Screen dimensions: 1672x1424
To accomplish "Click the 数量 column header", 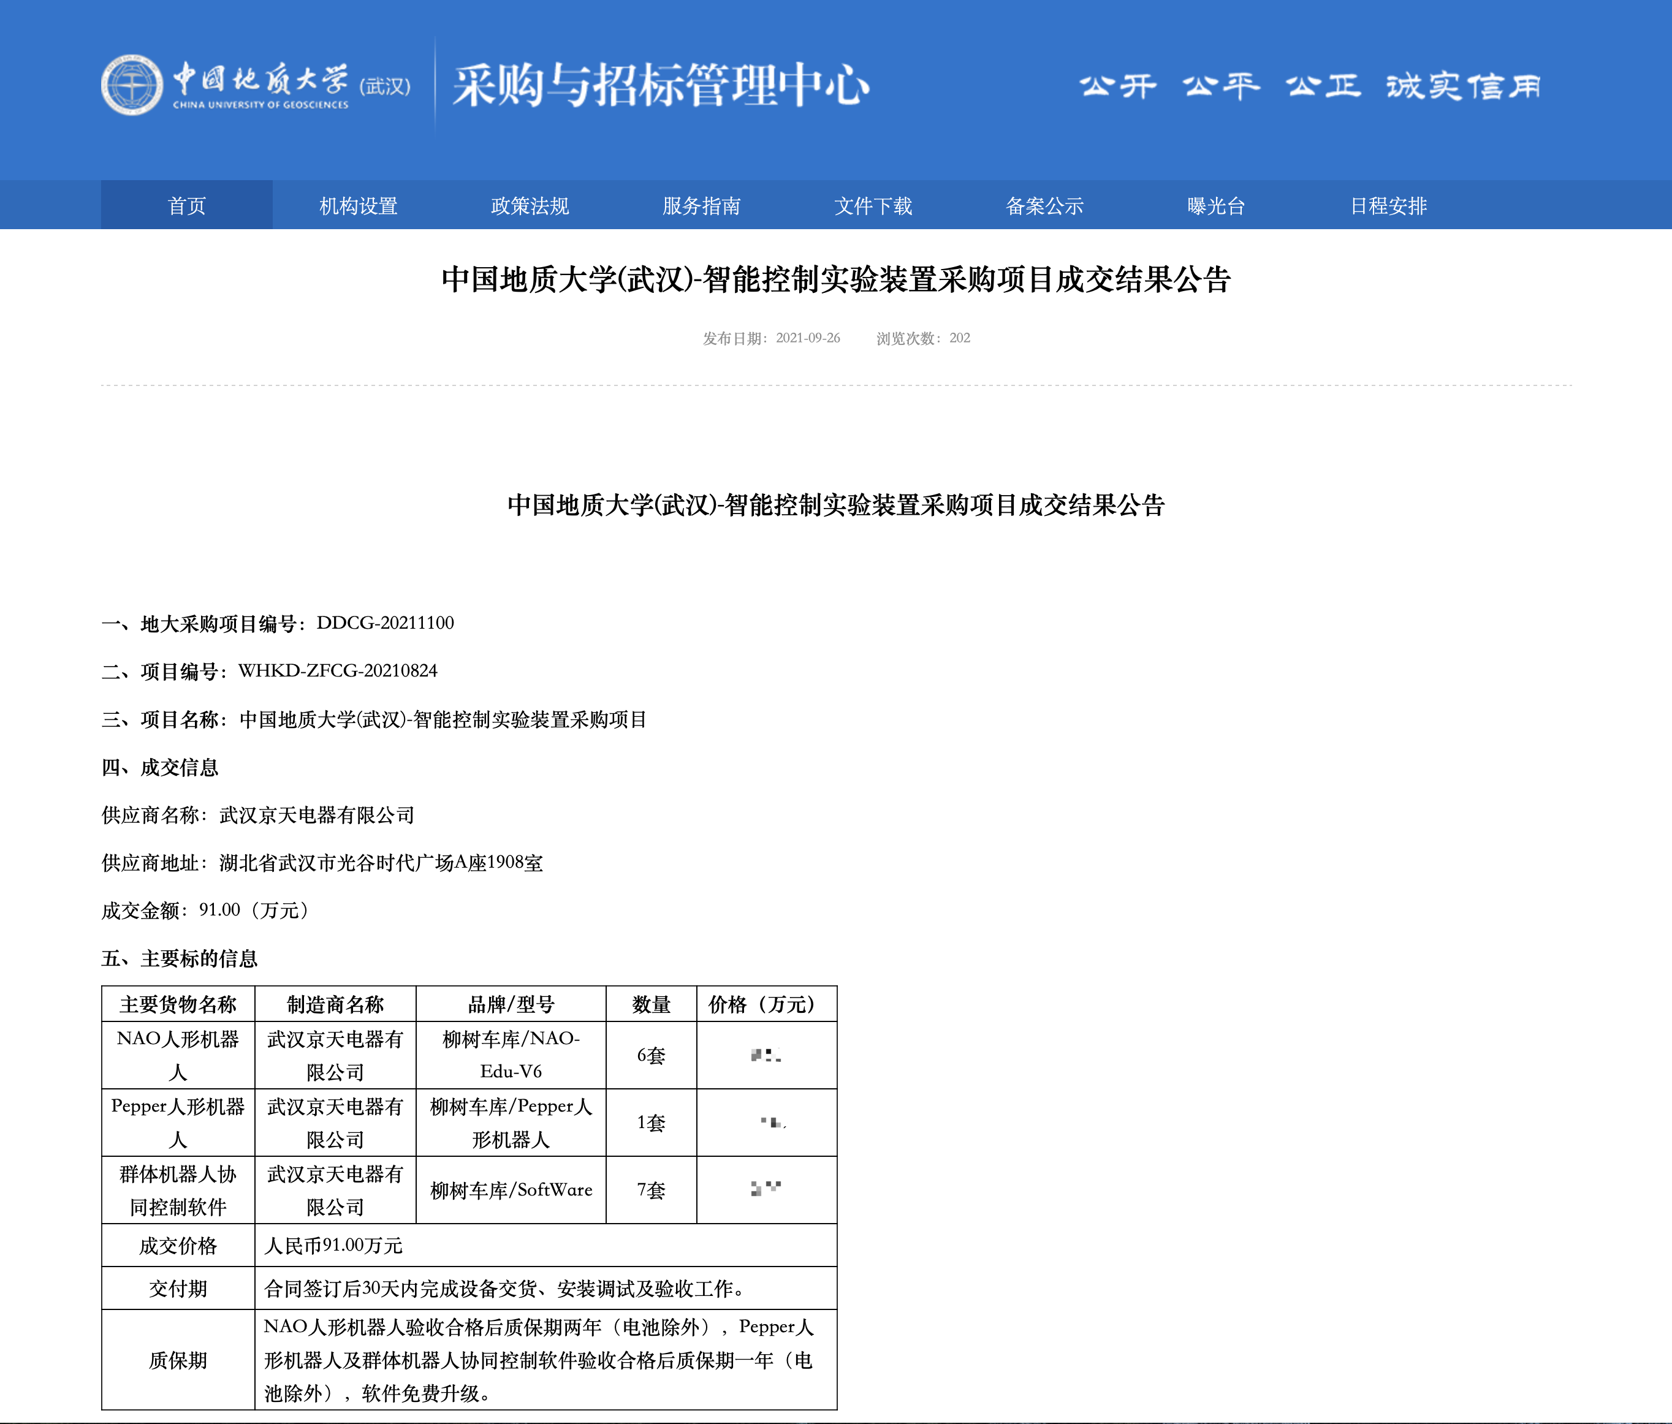I will 651,1004.
